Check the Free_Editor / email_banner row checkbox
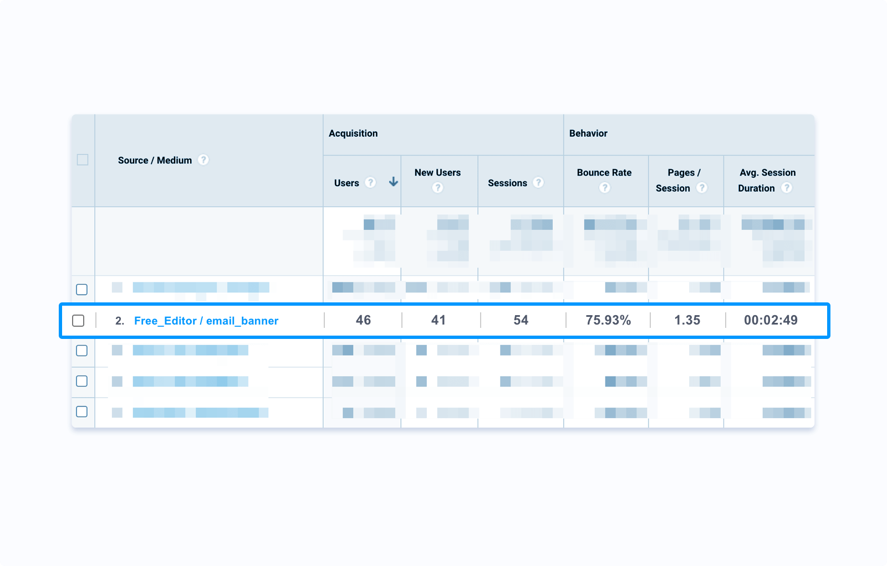This screenshot has width=887, height=566. point(78,321)
